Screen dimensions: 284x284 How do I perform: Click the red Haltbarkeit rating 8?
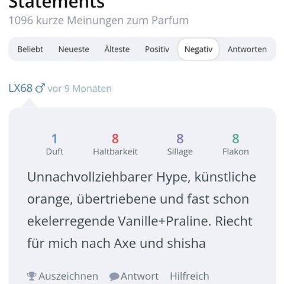[115, 138]
